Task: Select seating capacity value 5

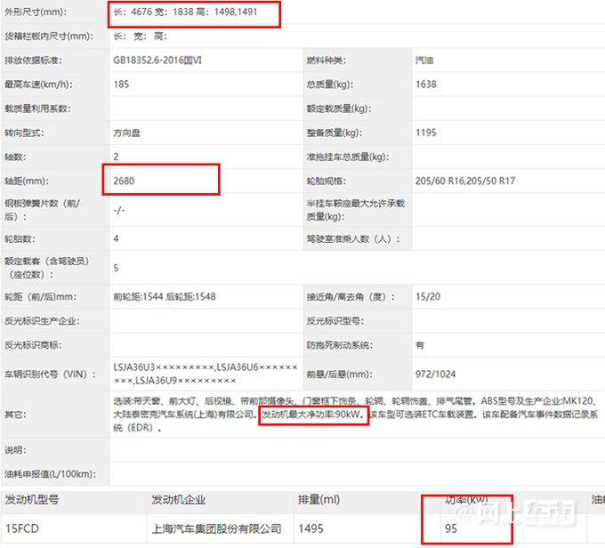Action: [x=116, y=268]
